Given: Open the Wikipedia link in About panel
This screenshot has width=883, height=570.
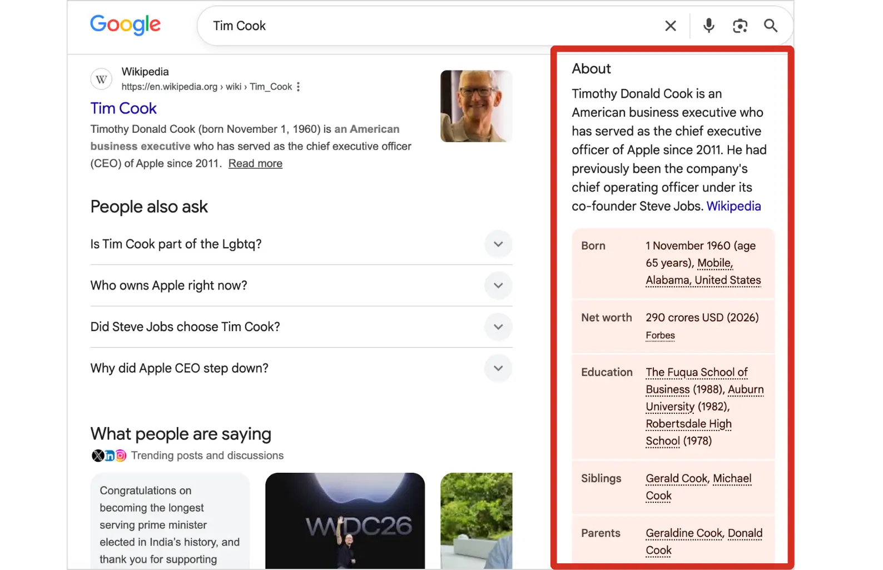Looking at the screenshot, I should [733, 206].
